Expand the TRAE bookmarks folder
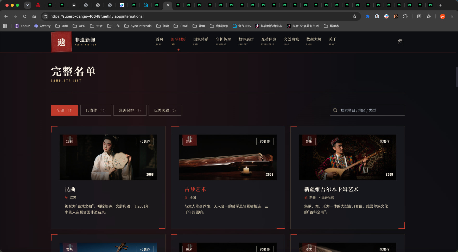Viewport: 458px width, 252px height. [x=181, y=26]
